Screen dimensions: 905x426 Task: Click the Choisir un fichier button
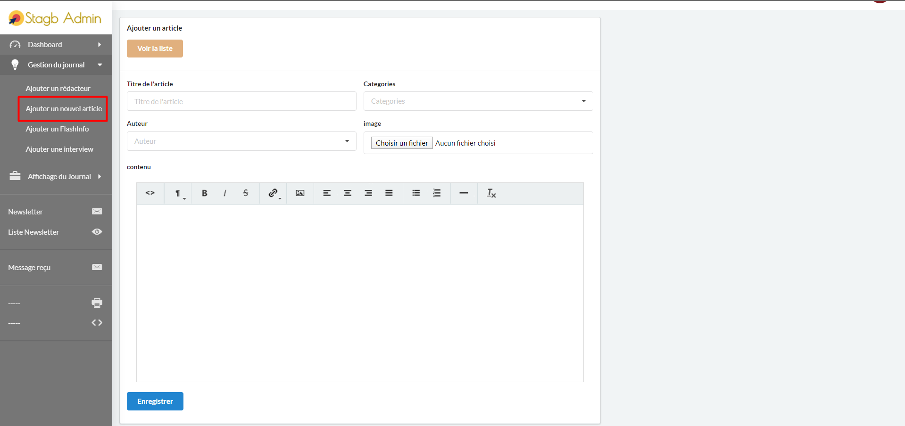pyautogui.click(x=402, y=143)
